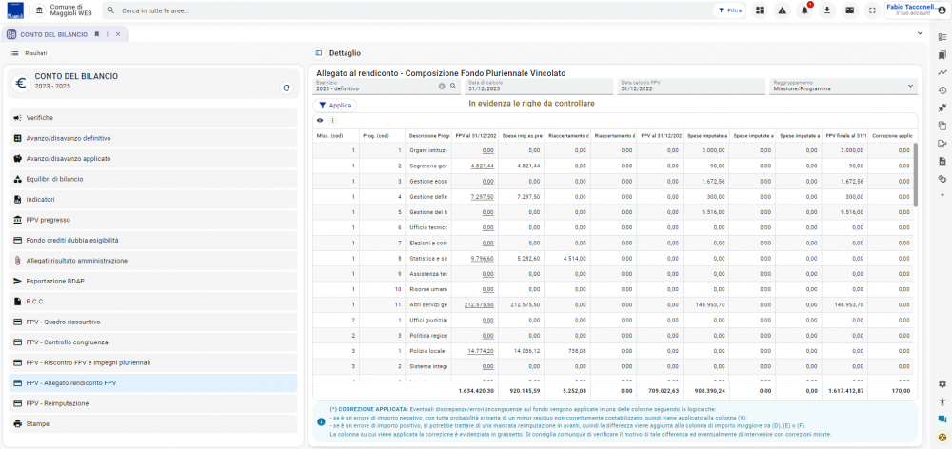The height and width of the screenshot is (449, 952).
Task: Open the user account avatar icon
Action: click(x=942, y=10)
